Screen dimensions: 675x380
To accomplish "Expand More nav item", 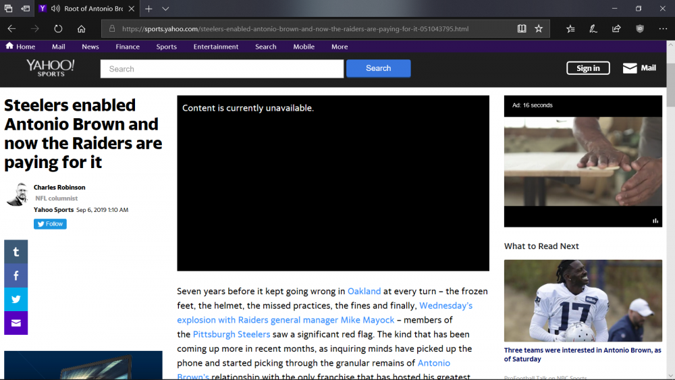I will pyautogui.click(x=340, y=47).
